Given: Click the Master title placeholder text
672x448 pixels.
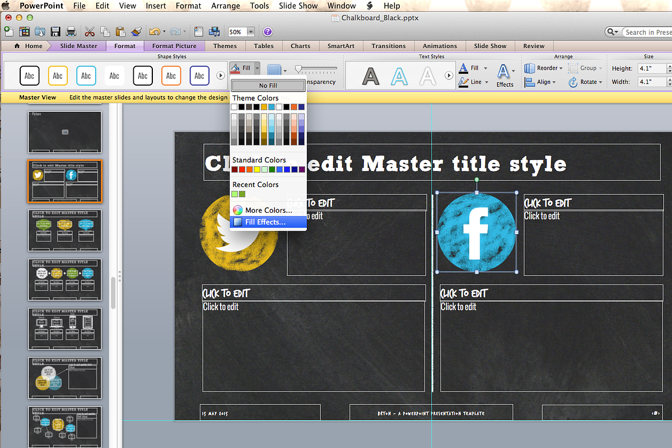Looking at the screenshot, I should pos(385,164).
